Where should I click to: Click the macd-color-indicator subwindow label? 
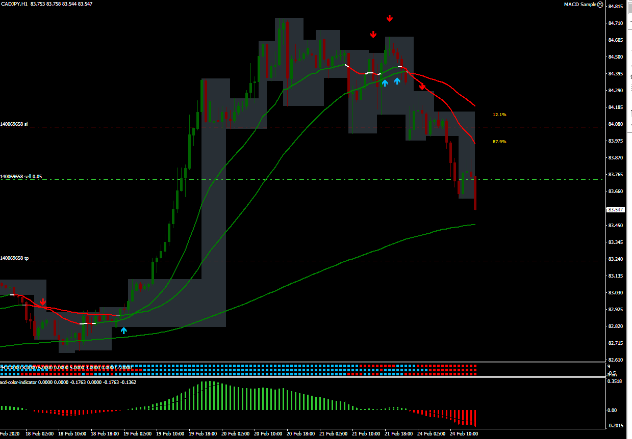18,382
